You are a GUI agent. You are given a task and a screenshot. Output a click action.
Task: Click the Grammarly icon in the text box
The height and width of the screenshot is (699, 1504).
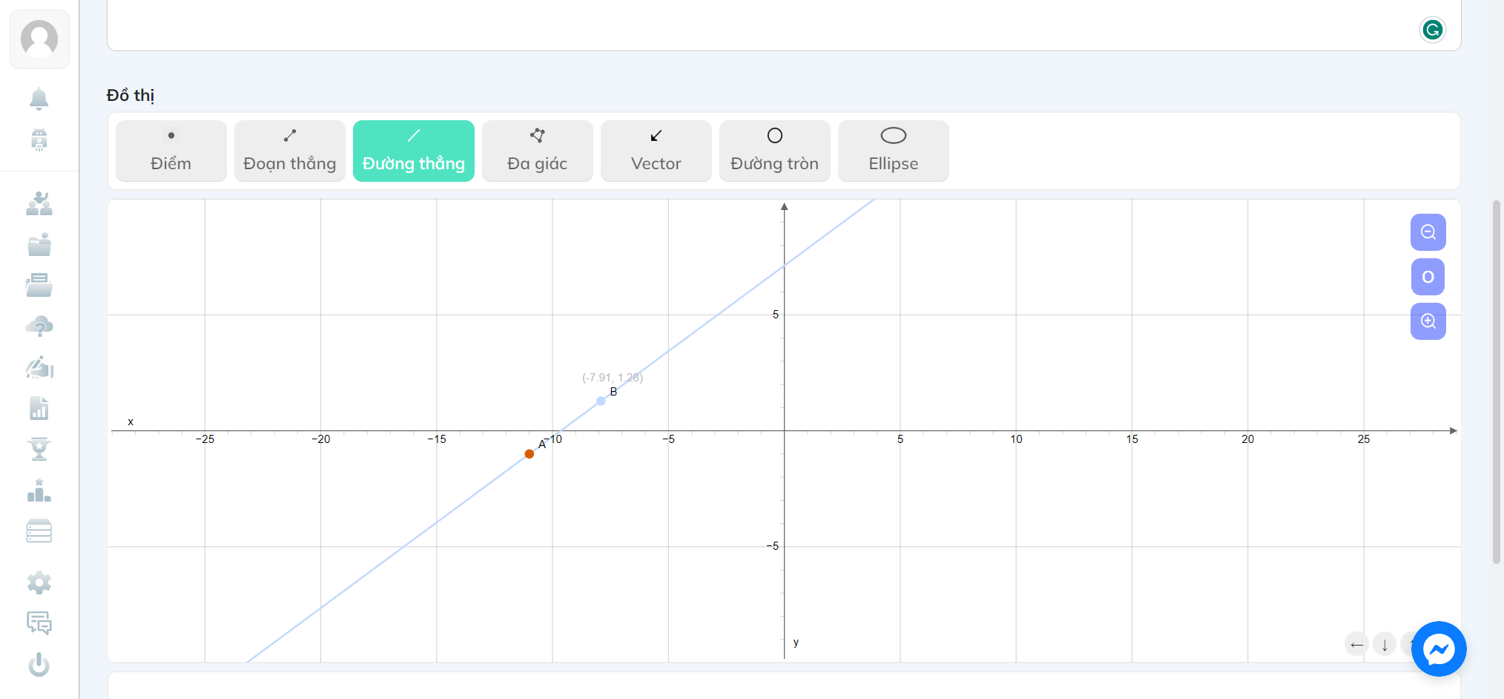[1432, 30]
